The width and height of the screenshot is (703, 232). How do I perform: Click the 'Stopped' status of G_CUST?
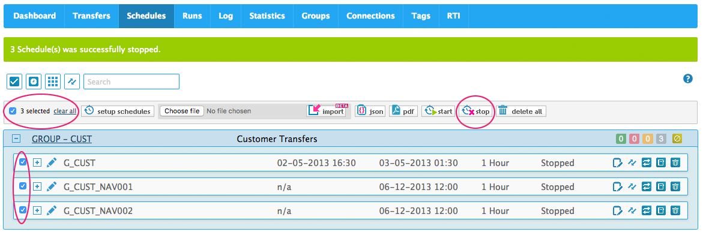(557, 163)
